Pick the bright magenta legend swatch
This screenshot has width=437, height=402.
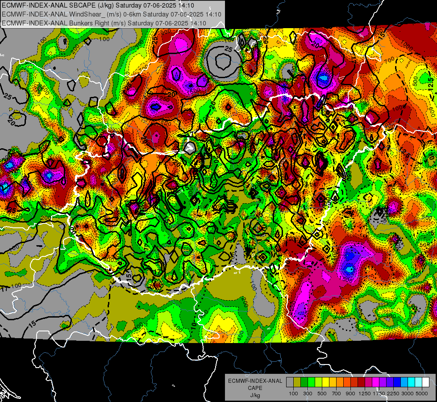376,382
